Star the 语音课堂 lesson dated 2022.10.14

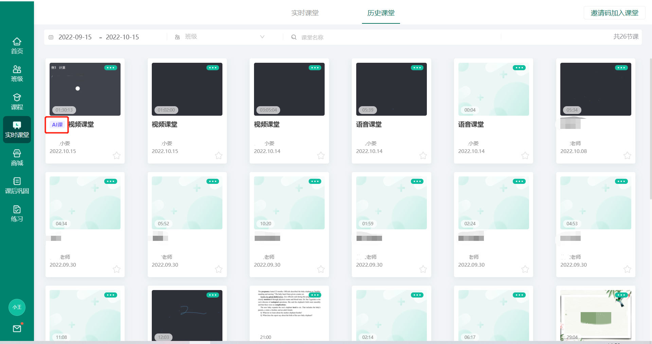click(423, 156)
